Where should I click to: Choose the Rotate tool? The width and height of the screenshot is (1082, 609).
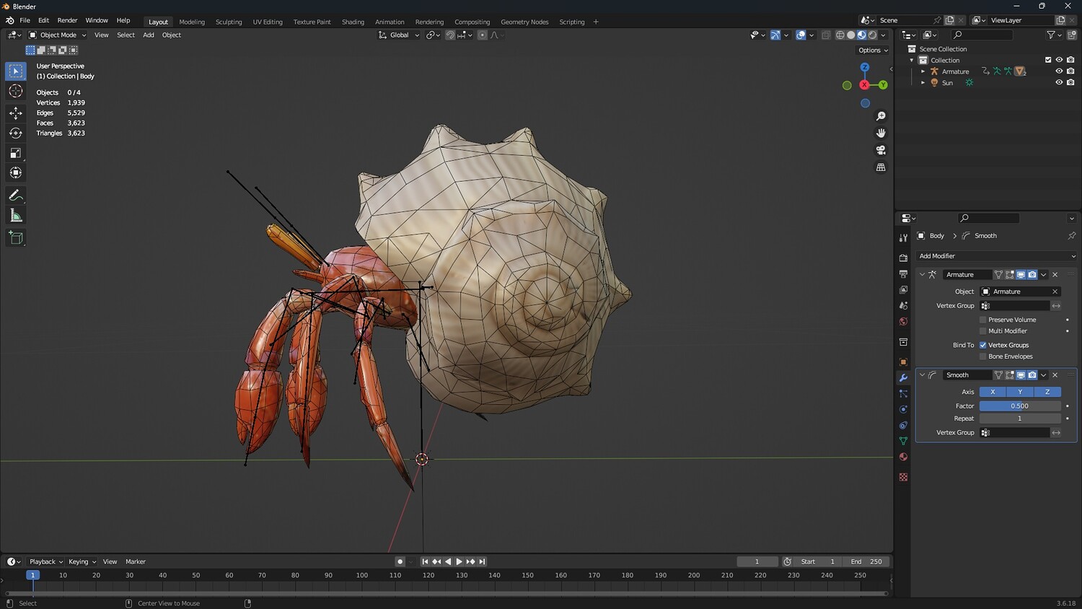[x=15, y=133]
